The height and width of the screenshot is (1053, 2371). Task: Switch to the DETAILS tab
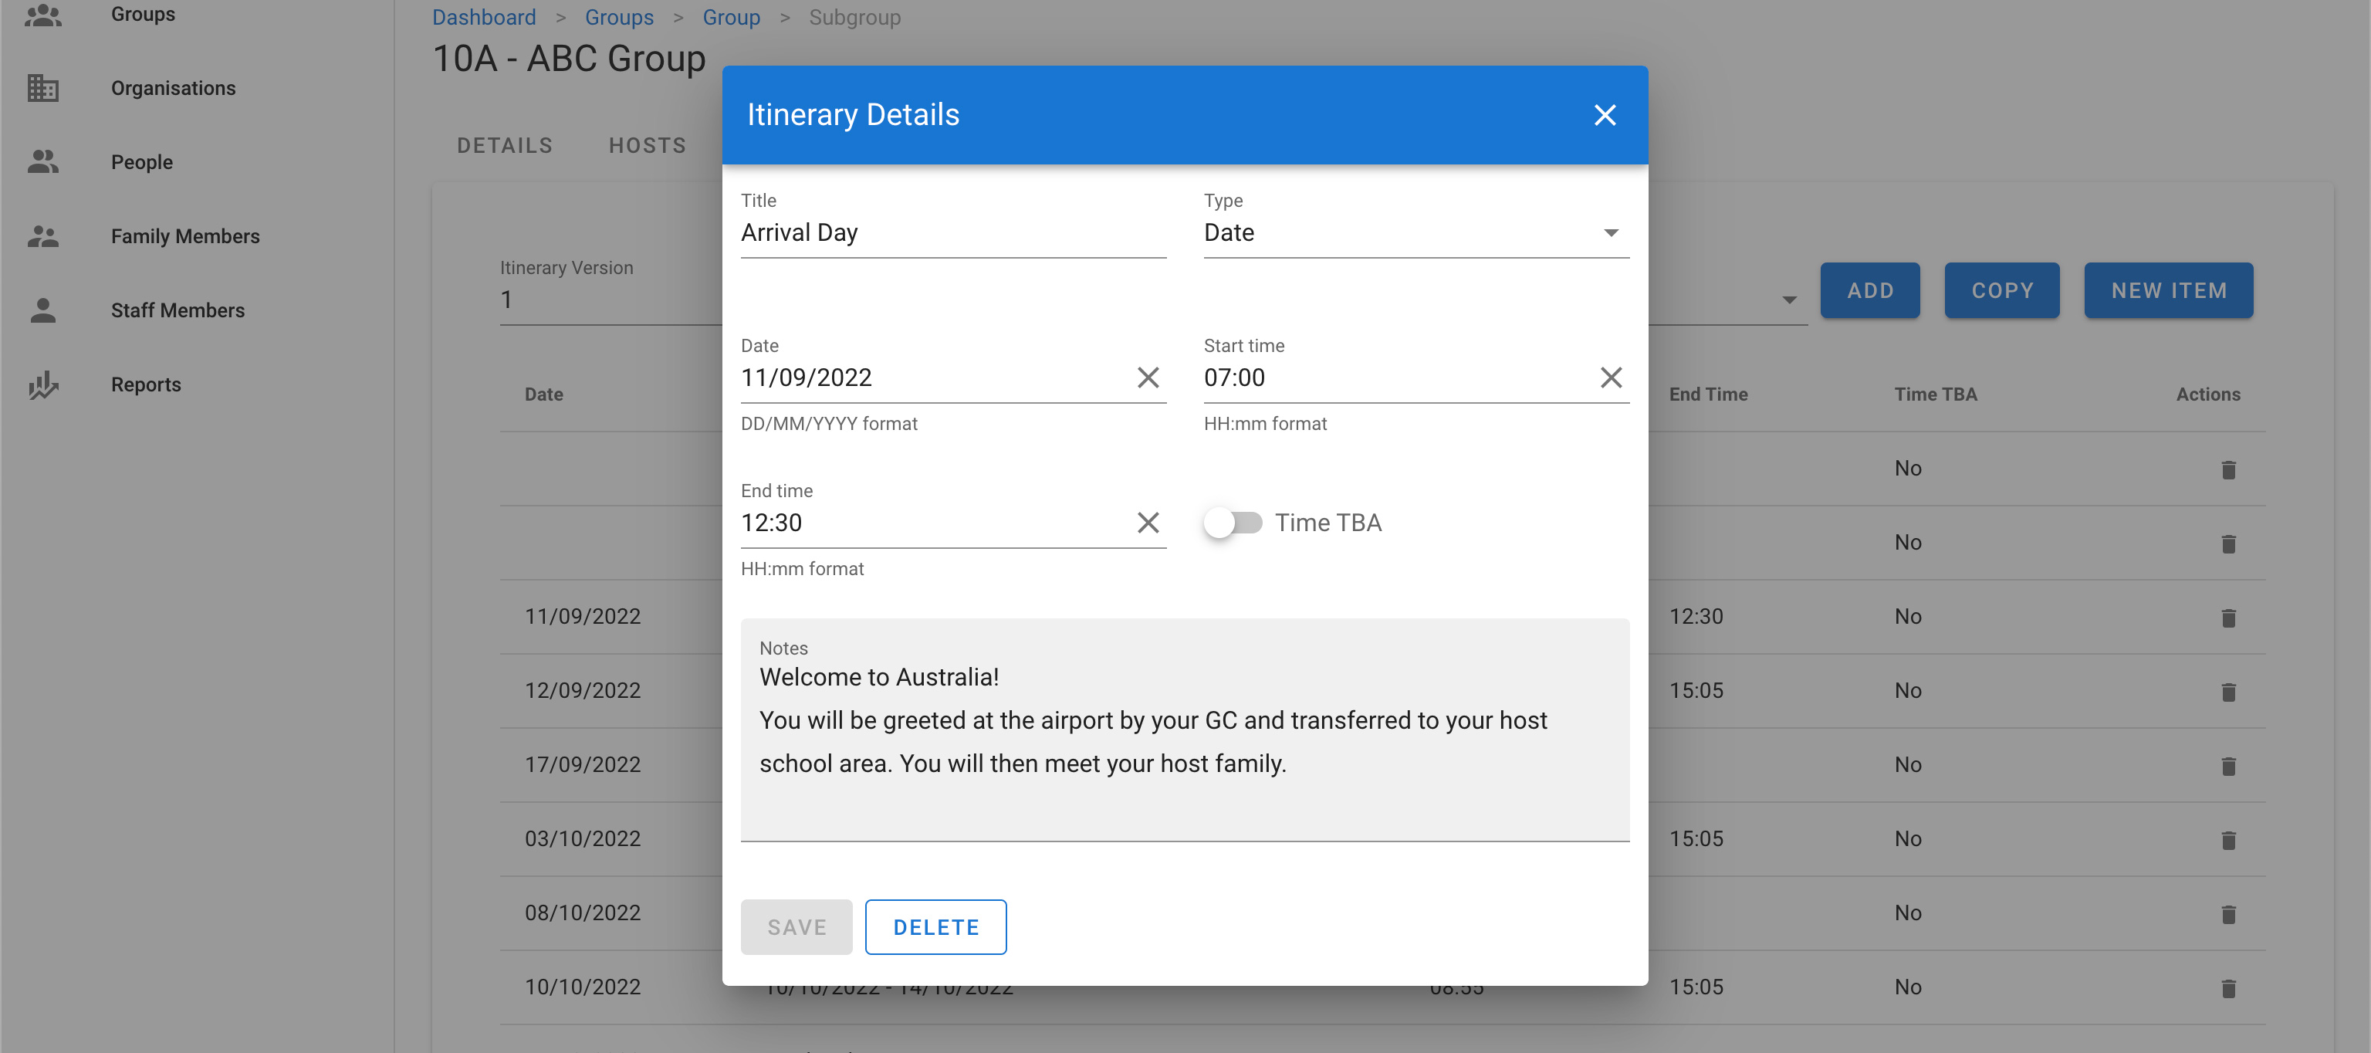coord(505,145)
